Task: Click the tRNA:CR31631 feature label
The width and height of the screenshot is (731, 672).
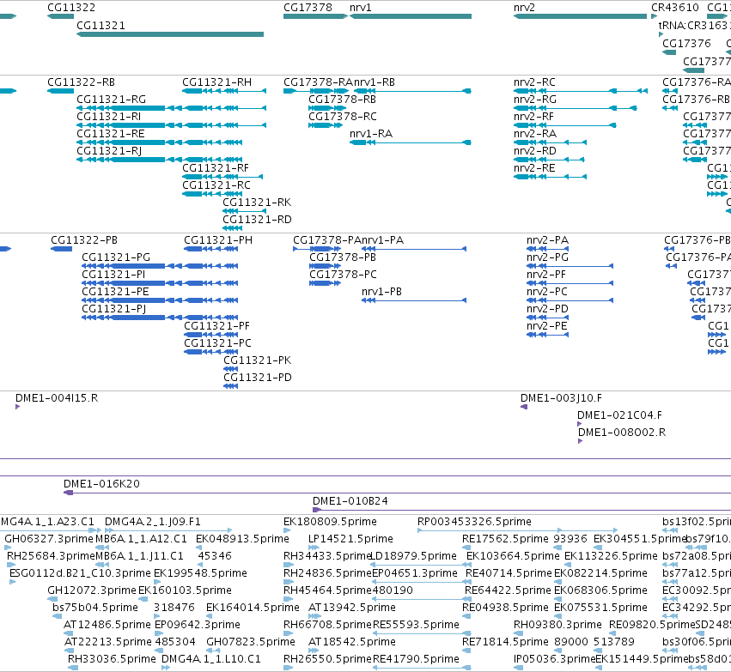Action: tap(695, 26)
